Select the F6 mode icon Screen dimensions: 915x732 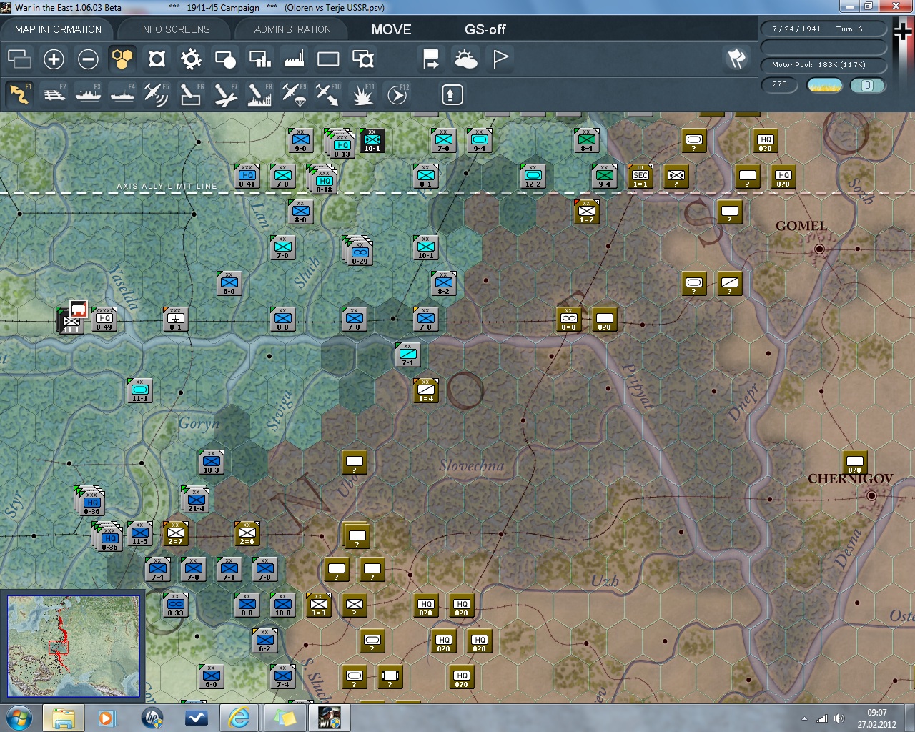tap(191, 94)
